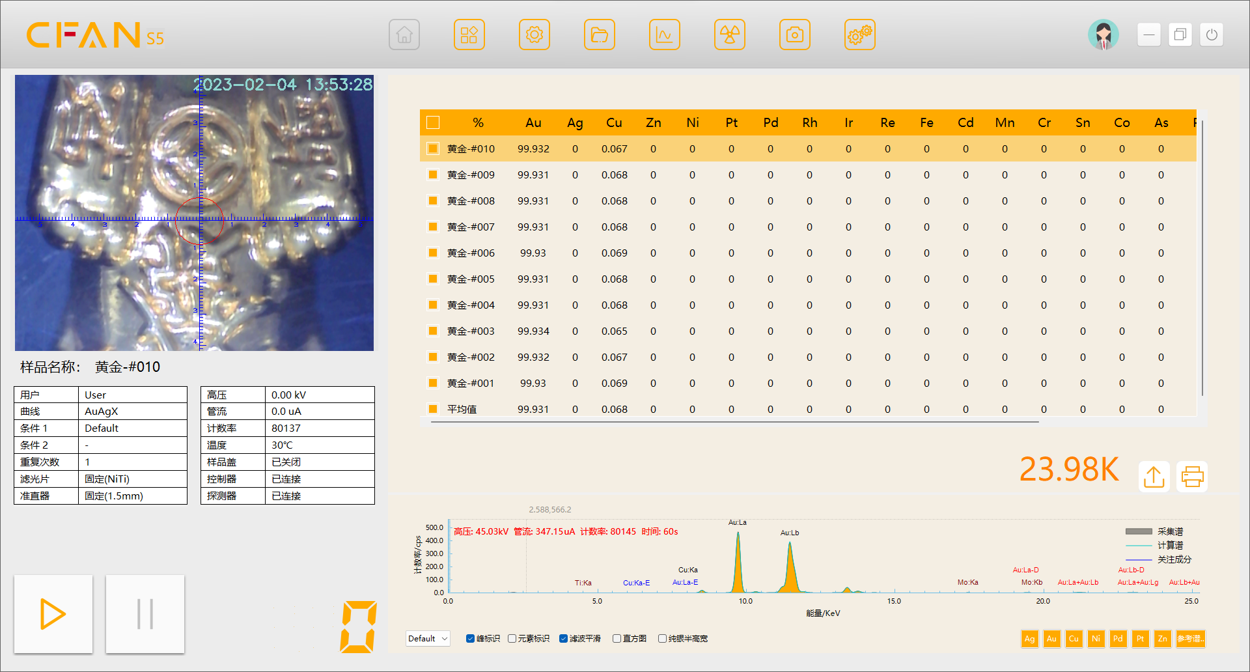Image resolution: width=1250 pixels, height=672 pixels.
Task: Enable the 纯银半高宽 checkbox
Action: (x=662, y=638)
